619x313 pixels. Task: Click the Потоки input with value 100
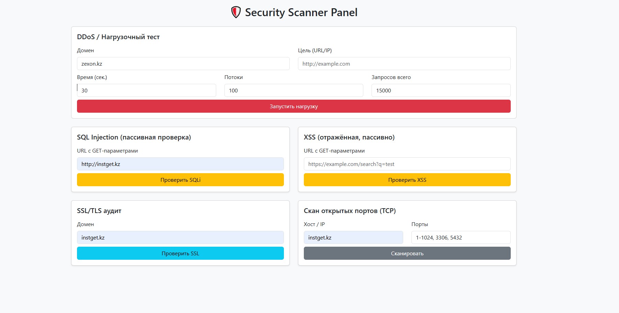pos(294,90)
